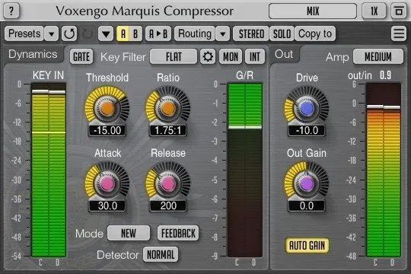This screenshot has width=411, height=274.
Task: Switch to the Out tab
Action: [284, 54]
